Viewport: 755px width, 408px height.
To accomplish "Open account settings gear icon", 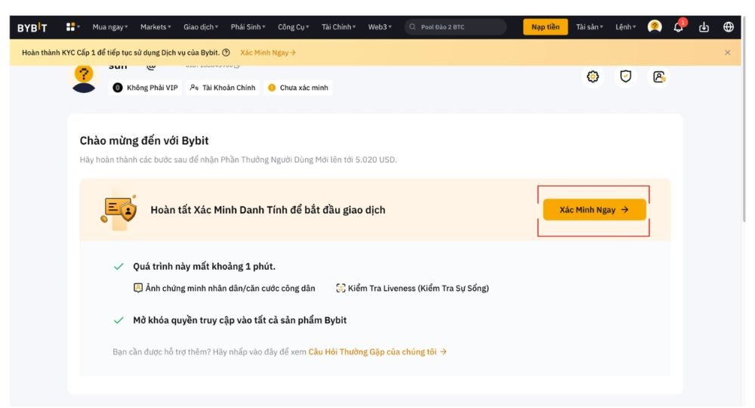I will coord(593,76).
